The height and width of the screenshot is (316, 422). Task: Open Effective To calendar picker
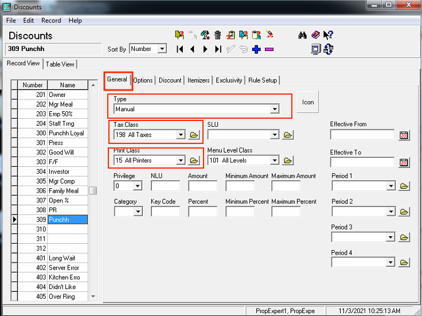(x=404, y=162)
